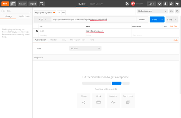Click the Sign In button
Image resolution: width=181 pixels, height=118 pixels.
point(151,4)
